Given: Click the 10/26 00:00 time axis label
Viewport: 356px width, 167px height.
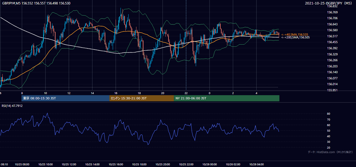Looking at the screenshot, I should 209,164.
